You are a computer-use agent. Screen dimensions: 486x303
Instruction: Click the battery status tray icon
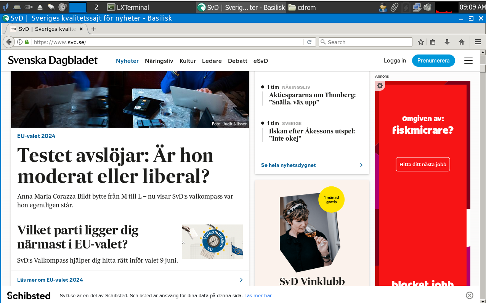click(406, 7)
